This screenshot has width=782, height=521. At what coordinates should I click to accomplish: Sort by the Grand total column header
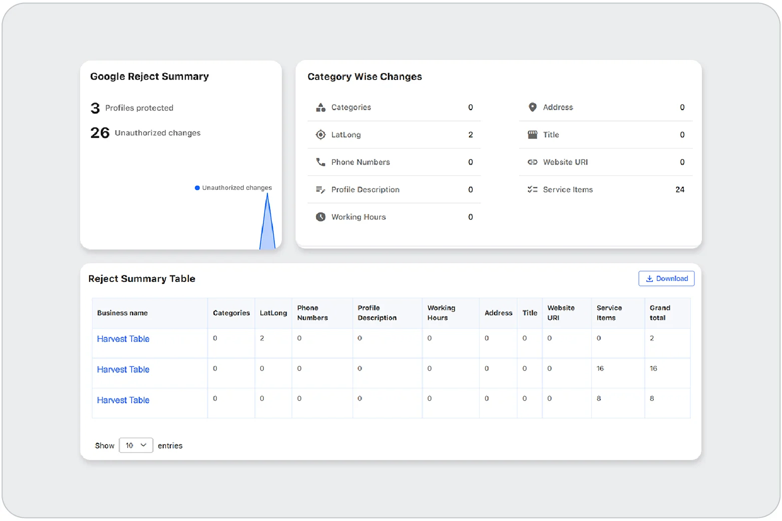tap(659, 313)
